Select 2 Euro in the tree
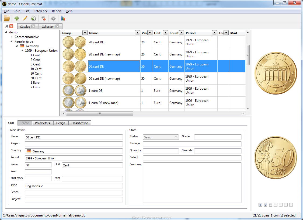Viewport: 303px width, 220px height. [35, 87]
